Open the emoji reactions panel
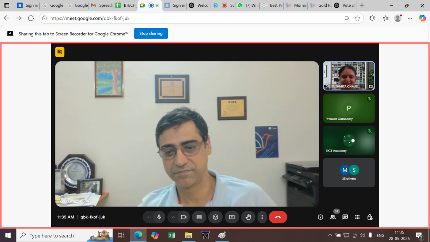Viewport: 430px width, 242px height. (215, 217)
